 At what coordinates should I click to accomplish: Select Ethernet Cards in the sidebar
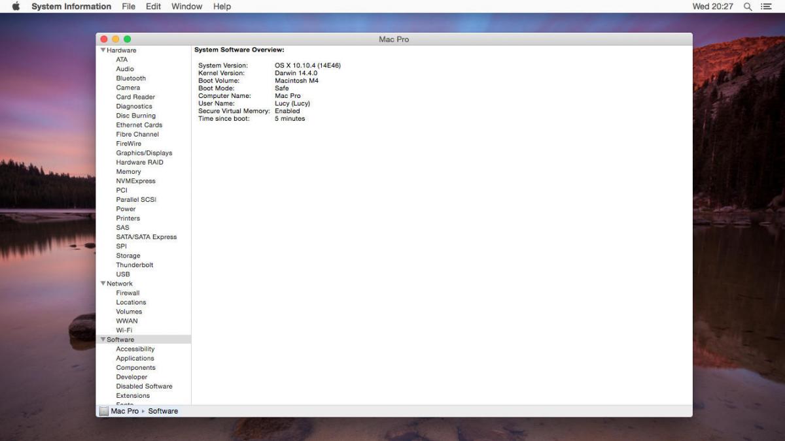pyautogui.click(x=139, y=125)
